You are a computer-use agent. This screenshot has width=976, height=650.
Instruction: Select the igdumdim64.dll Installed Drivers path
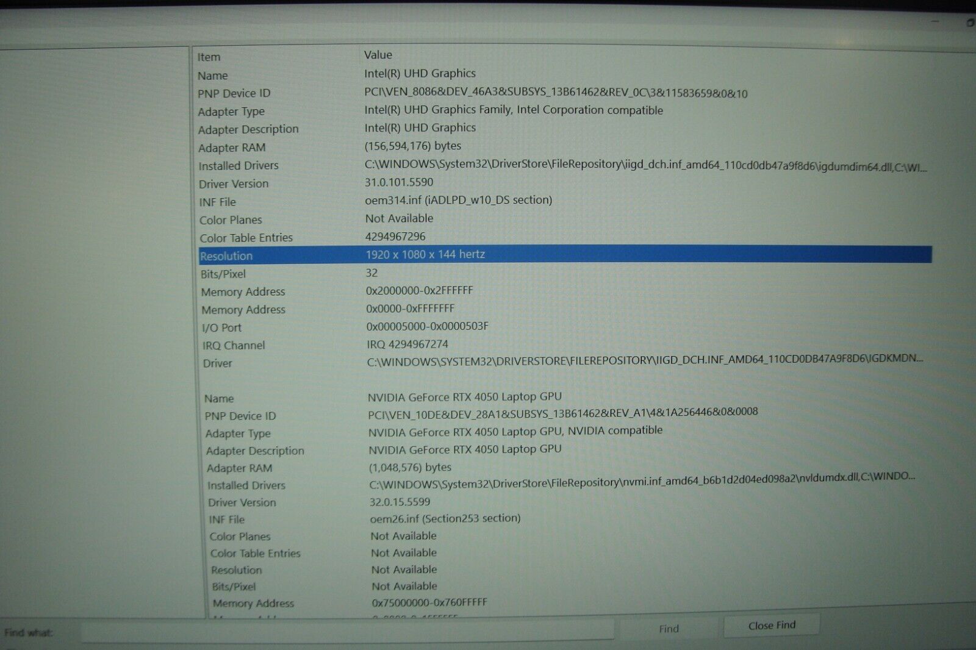646,165
